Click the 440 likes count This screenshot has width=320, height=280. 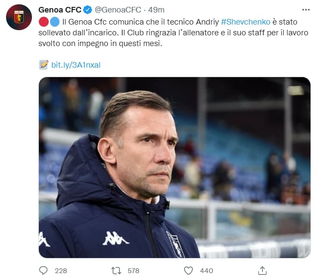tap(207, 271)
